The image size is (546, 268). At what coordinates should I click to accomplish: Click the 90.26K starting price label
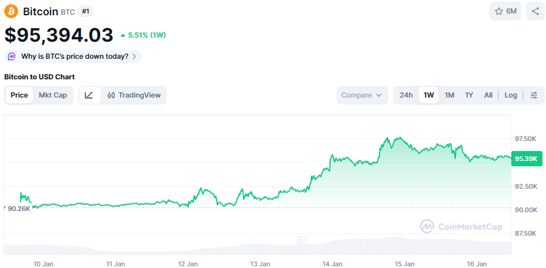(x=19, y=209)
